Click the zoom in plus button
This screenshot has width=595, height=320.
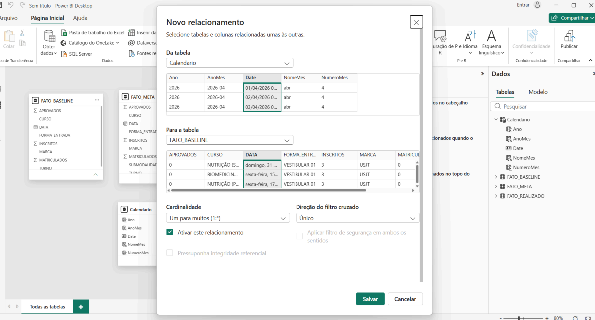547,318
